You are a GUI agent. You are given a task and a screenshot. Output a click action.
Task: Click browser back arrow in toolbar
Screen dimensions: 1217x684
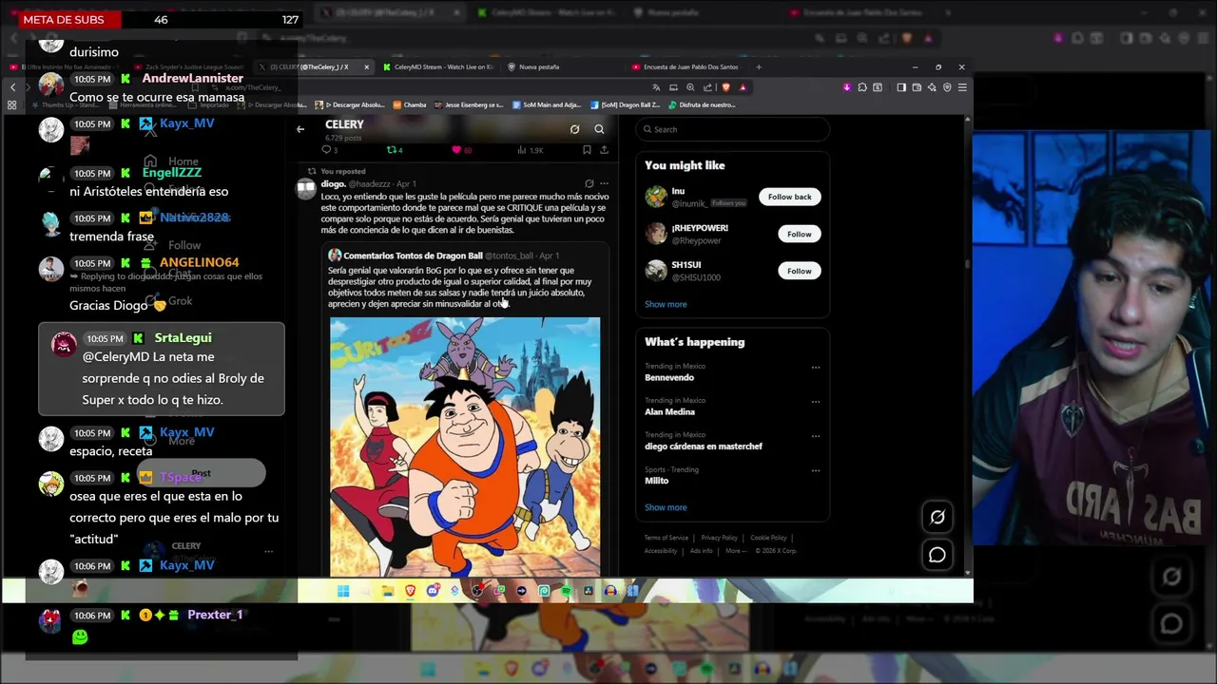(x=12, y=86)
